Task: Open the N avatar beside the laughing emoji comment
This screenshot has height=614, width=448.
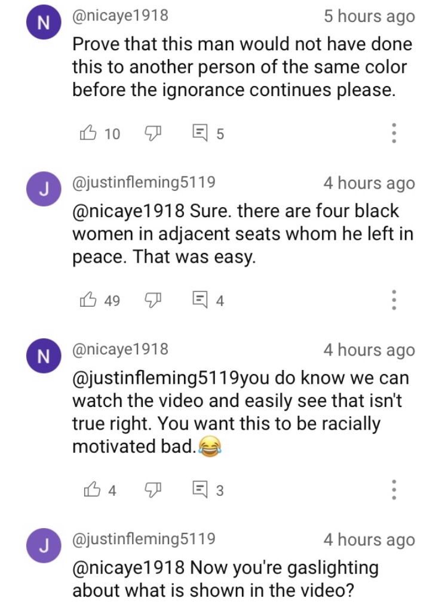Action: [44, 356]
